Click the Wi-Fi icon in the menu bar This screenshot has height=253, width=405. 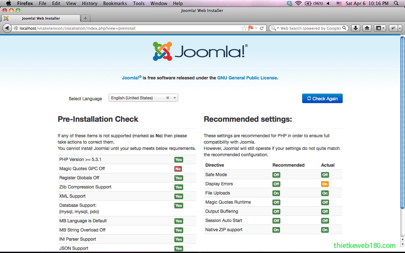click(x=298, y=3)
